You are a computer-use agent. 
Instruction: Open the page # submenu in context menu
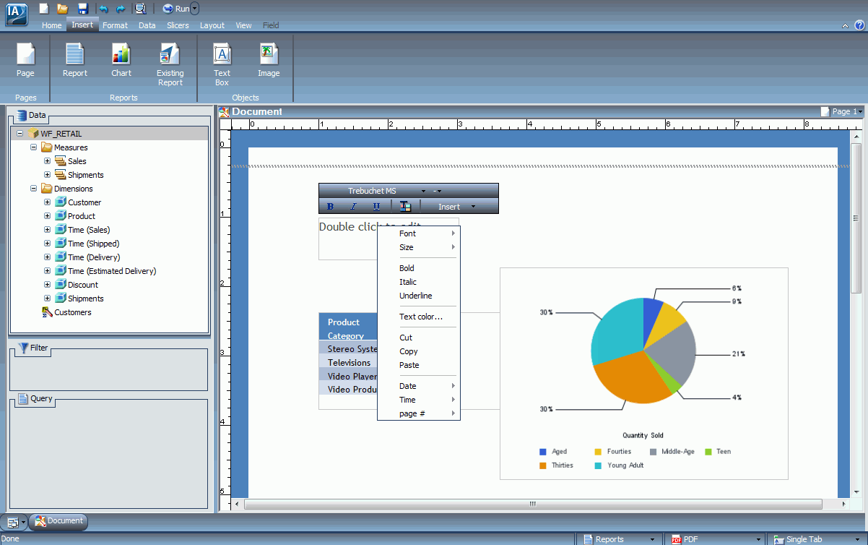coord(419,413)
